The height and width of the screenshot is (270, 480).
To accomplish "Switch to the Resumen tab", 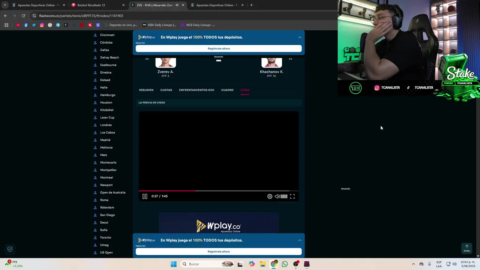I will (146, 90).
